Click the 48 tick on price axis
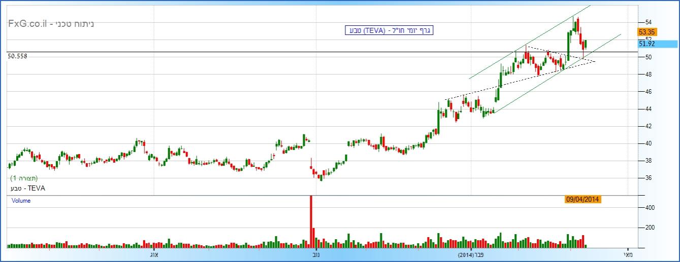Viewport: 680px width, 262px height. [649, 74]
